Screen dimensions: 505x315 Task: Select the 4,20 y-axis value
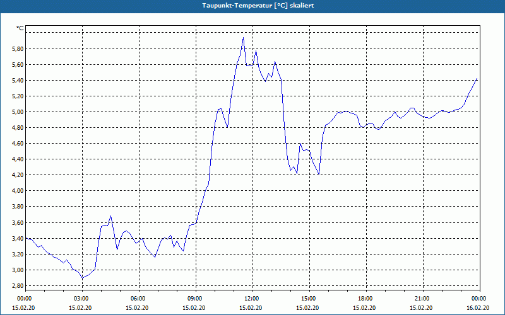(18, 175)
